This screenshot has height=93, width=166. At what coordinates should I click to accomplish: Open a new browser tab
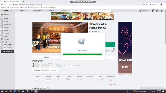click(x=23, y=2)
